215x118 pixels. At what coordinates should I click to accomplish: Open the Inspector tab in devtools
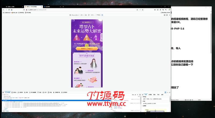coord(8,93)
